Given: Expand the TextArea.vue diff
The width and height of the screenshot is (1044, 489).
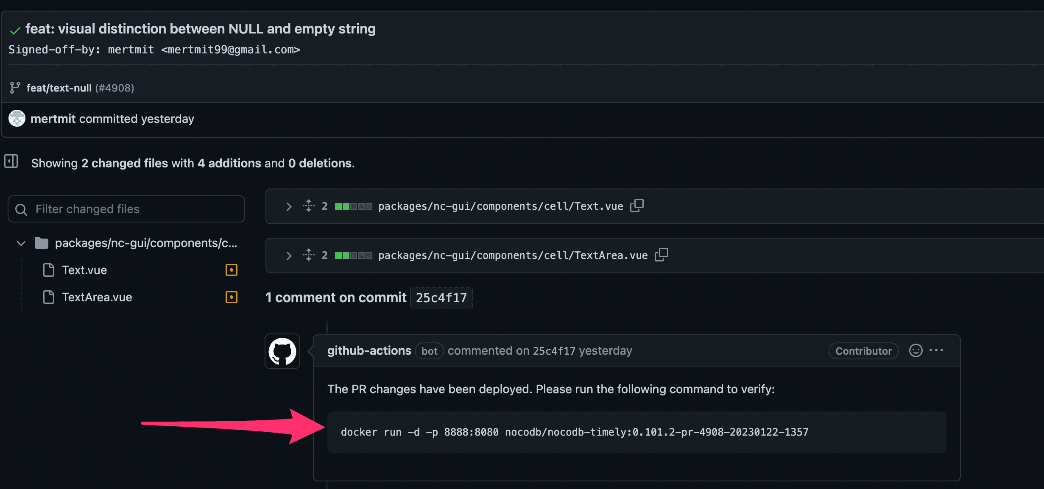Looking at the screenshot, I should point(289,255).
